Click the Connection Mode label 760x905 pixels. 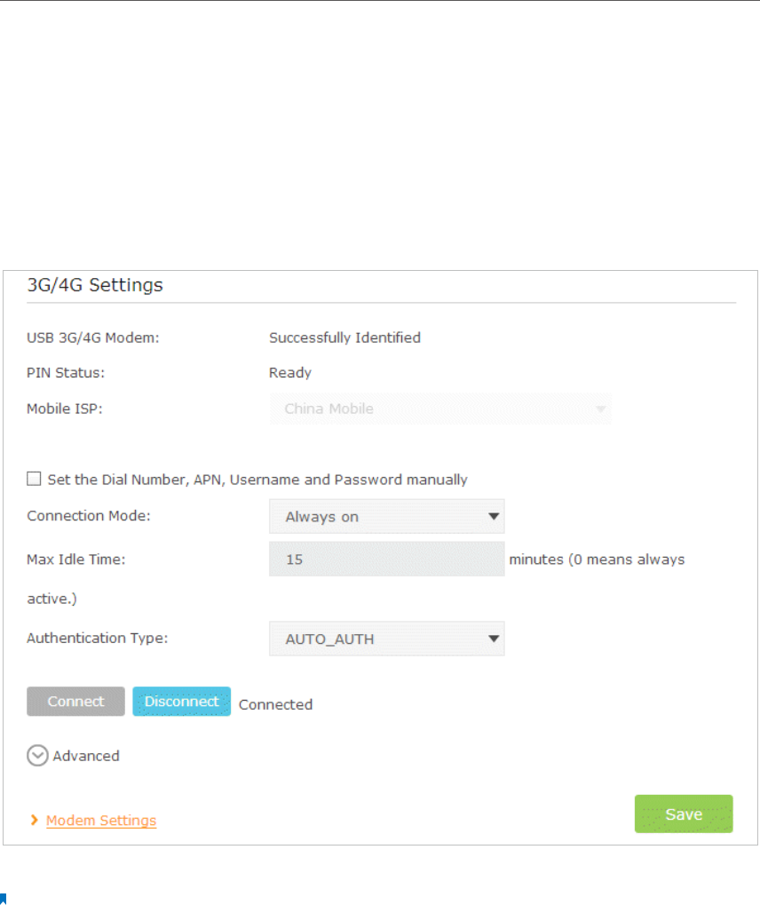click(89, 516)
